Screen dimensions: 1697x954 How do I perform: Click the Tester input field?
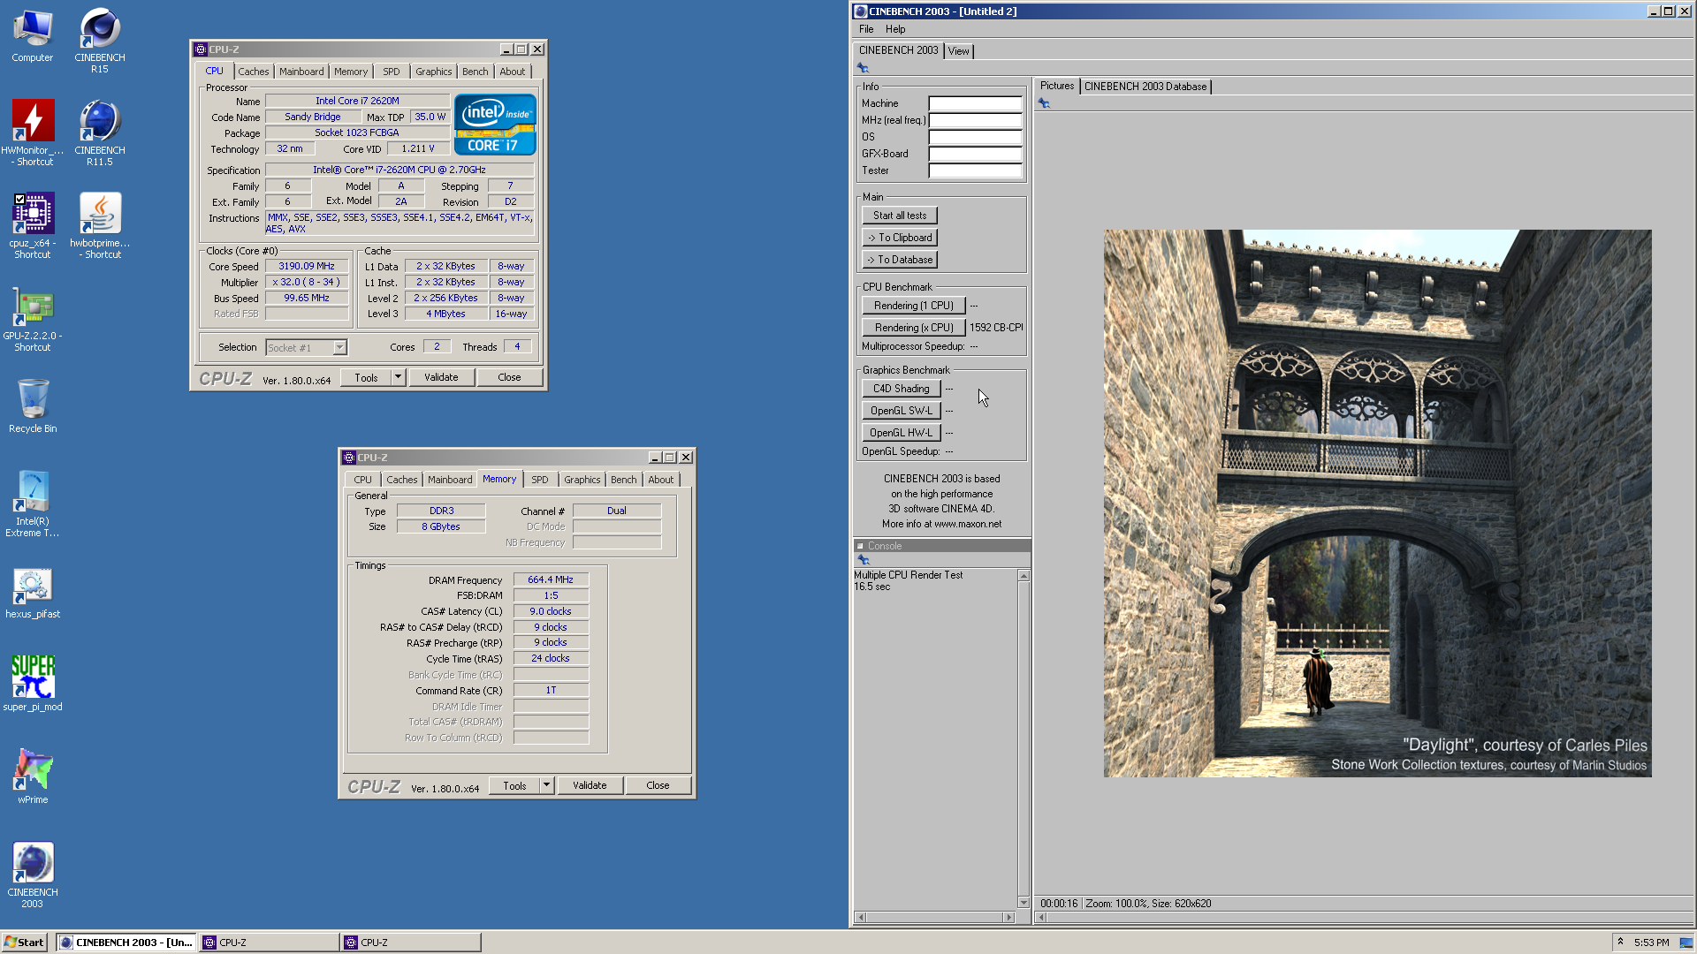[975, 170]
